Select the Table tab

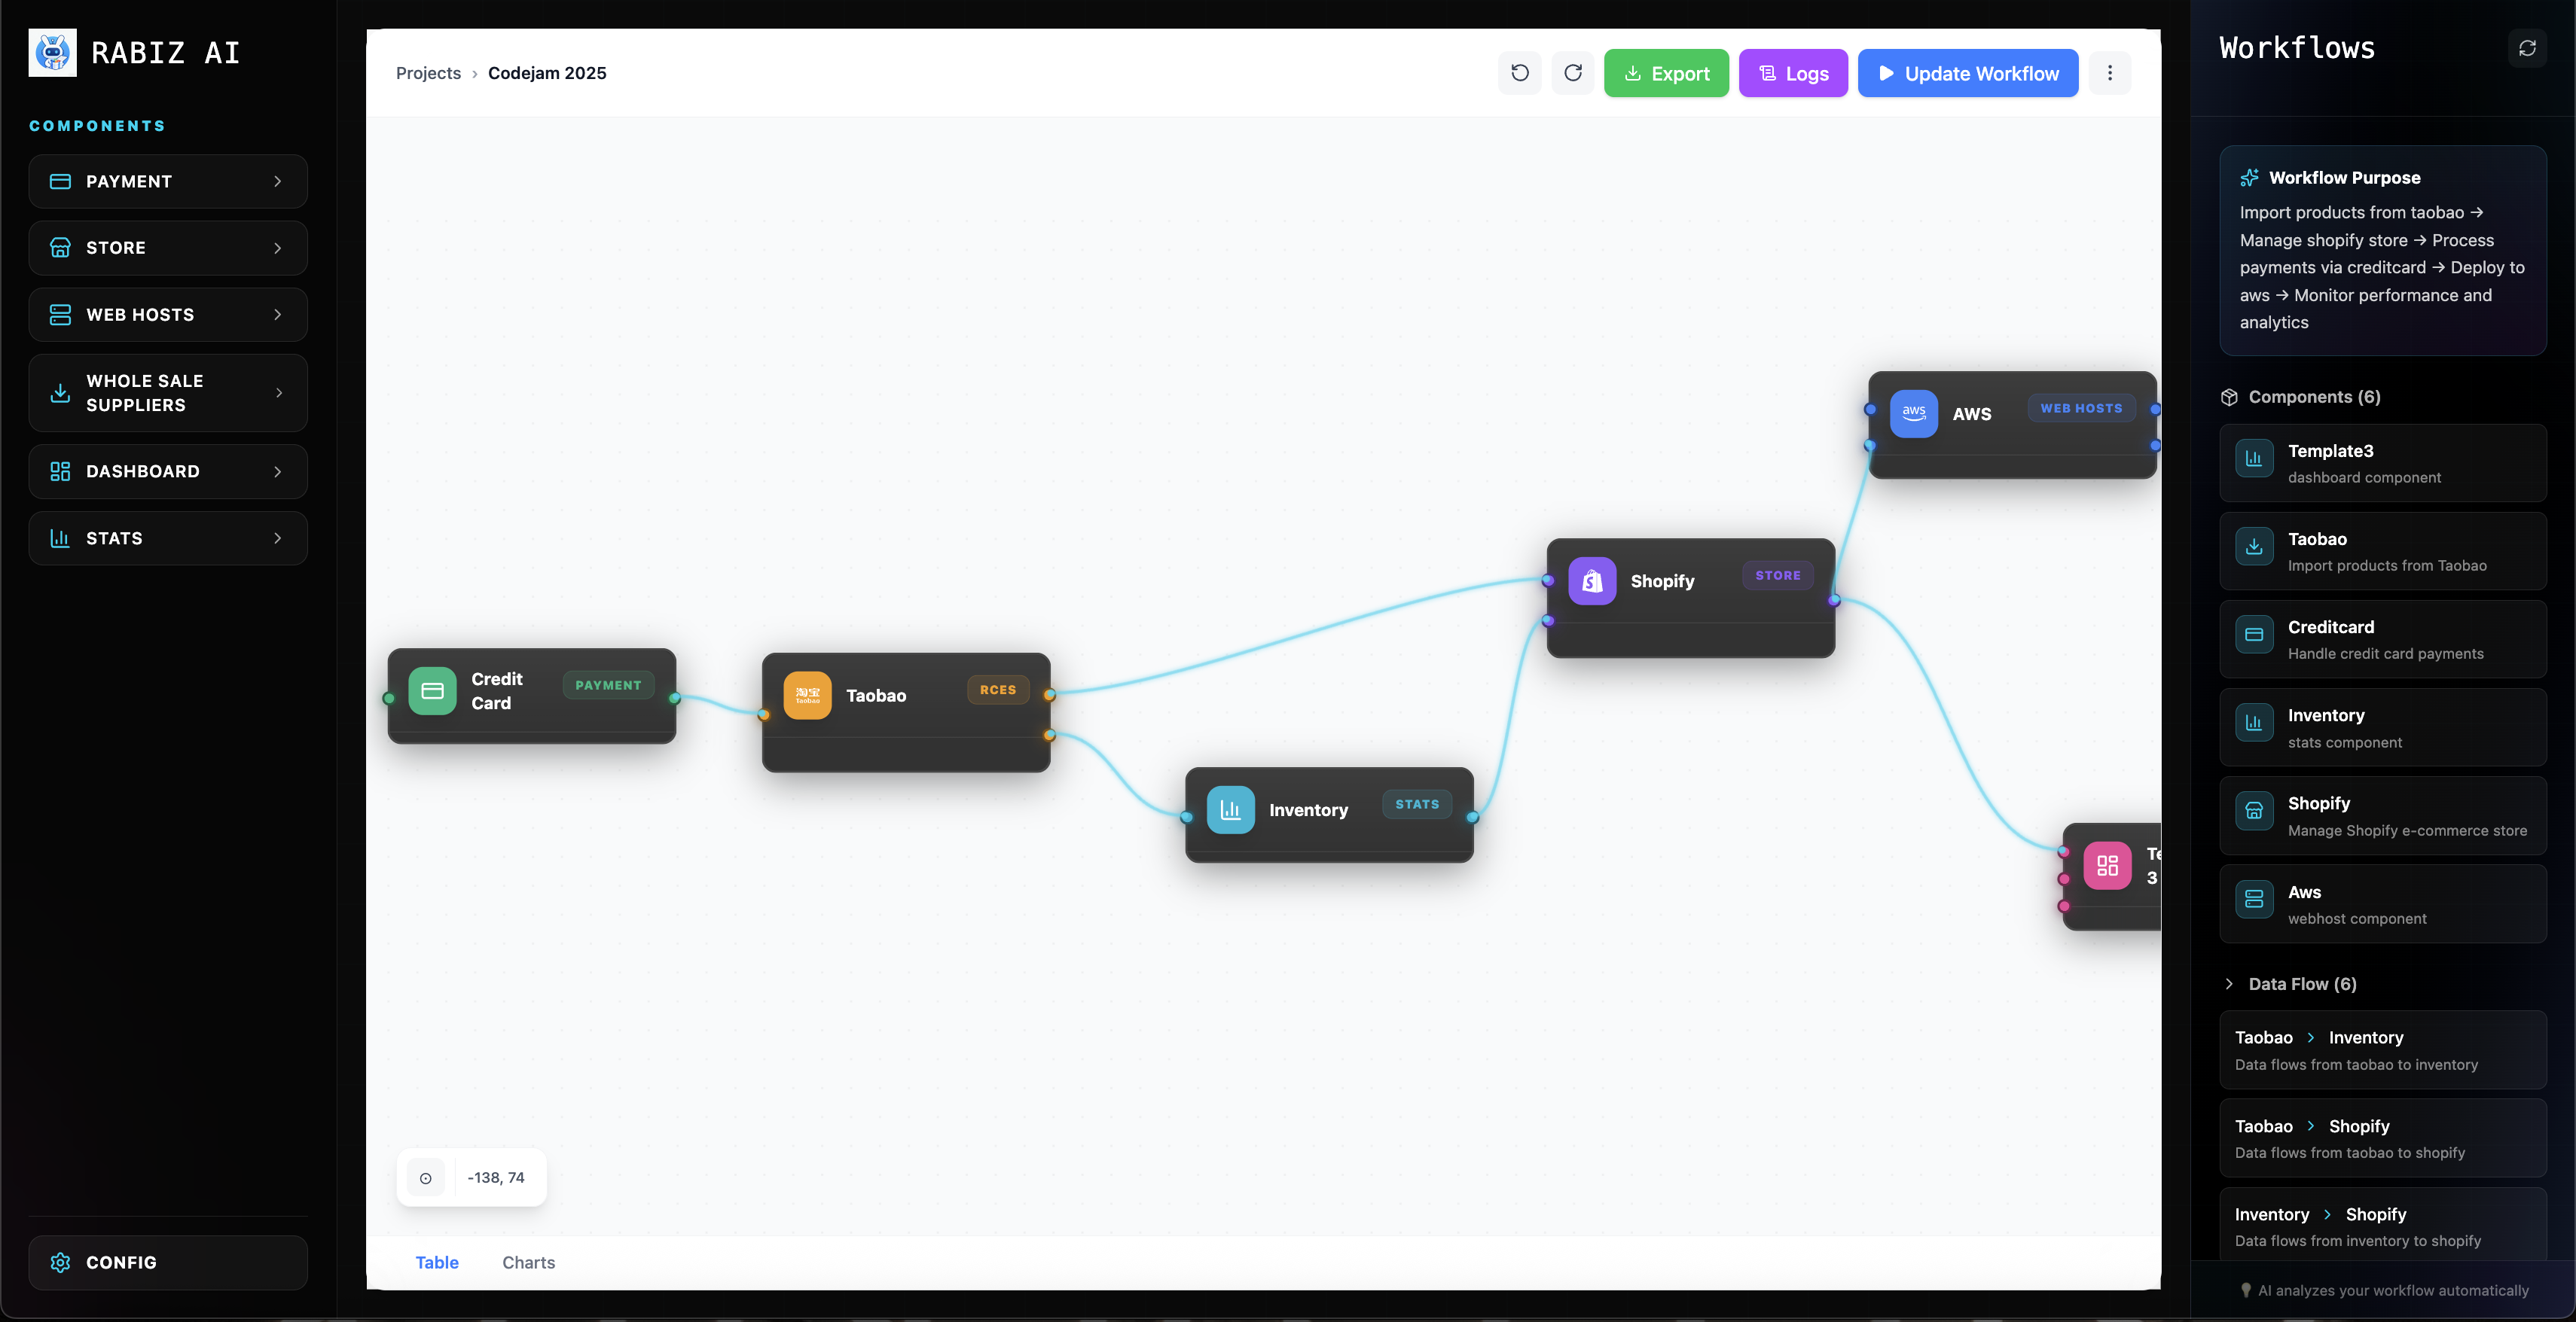coord(437,1262)
